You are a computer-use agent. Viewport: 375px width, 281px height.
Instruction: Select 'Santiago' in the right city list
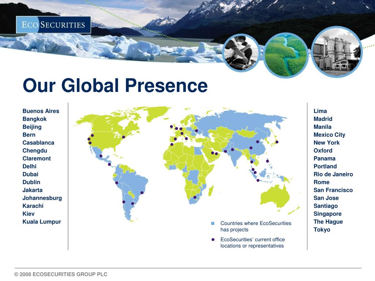[326, 206]
